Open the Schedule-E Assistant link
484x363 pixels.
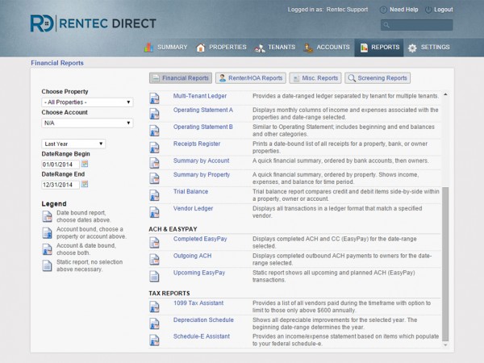point(201,336)
